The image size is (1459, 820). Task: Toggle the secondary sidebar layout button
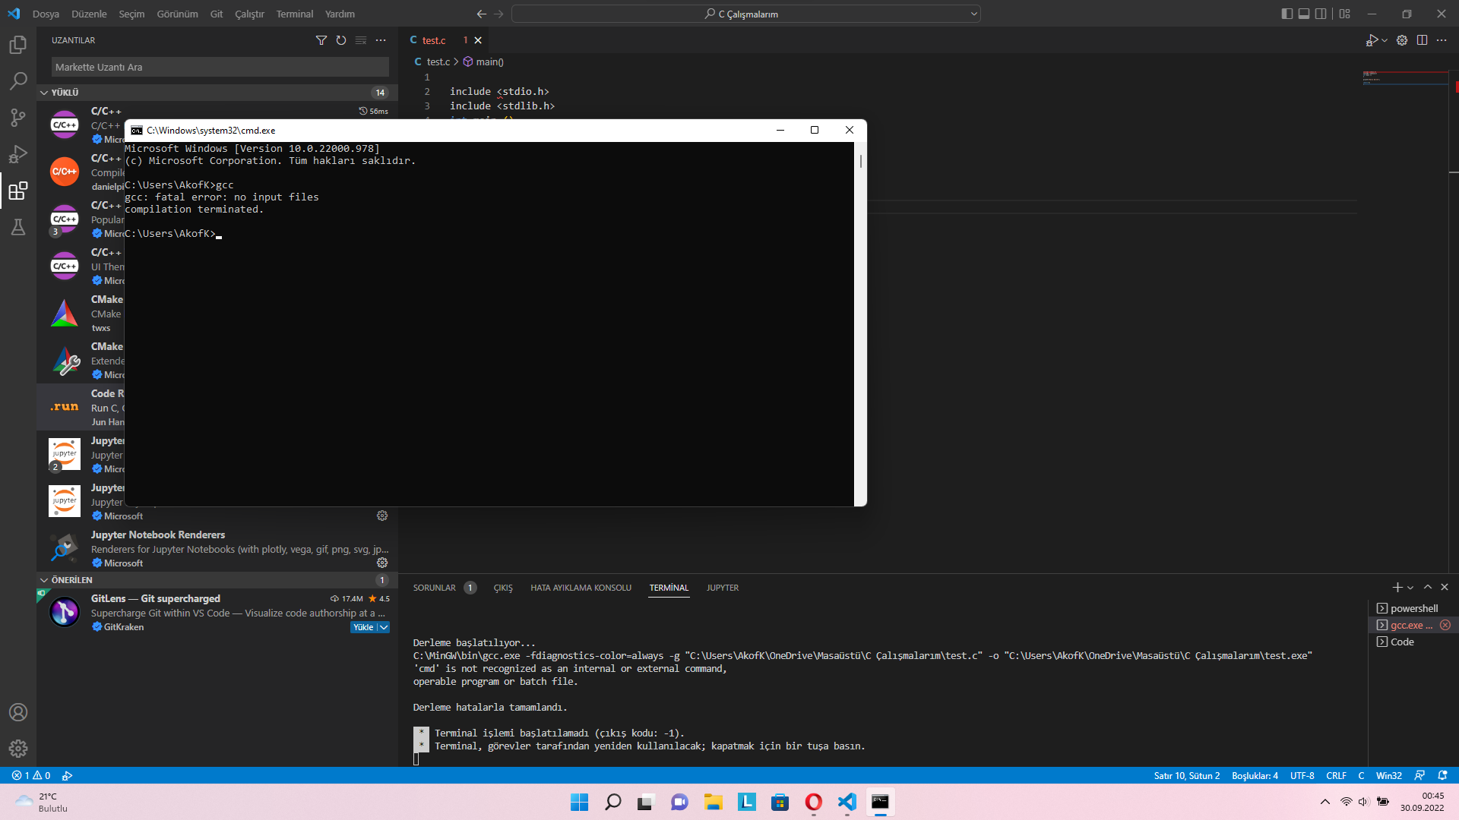click(1321, 14)
